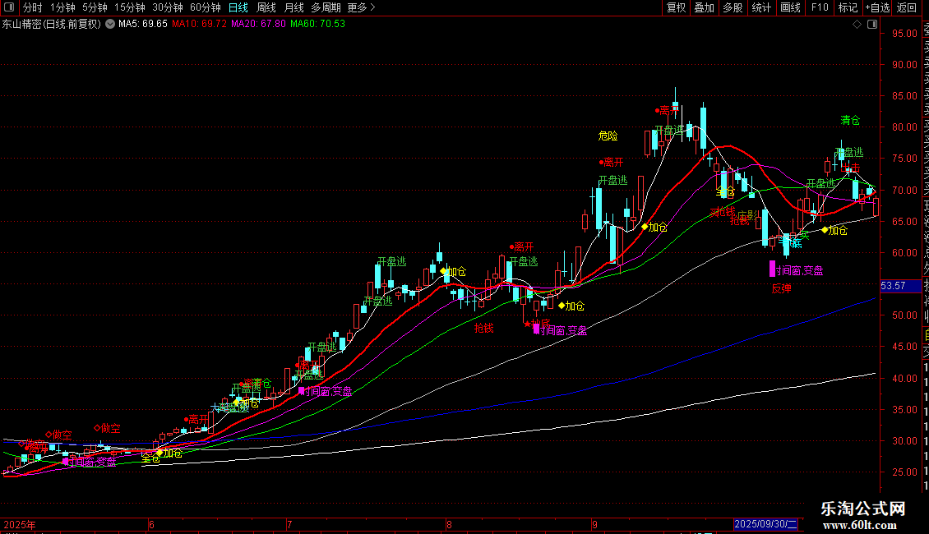Select the 日线 daily chart tab
This screenshot has width=929, height=534.
click(238, 7)
